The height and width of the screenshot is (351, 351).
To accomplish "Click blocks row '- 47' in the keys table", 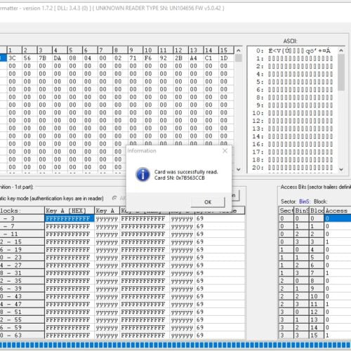I will coord(22,304).
